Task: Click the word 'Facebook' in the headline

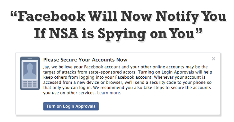Action: coord(51,16)
